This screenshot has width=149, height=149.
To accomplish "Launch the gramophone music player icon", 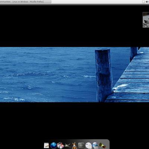I will (x=102, y=145).
